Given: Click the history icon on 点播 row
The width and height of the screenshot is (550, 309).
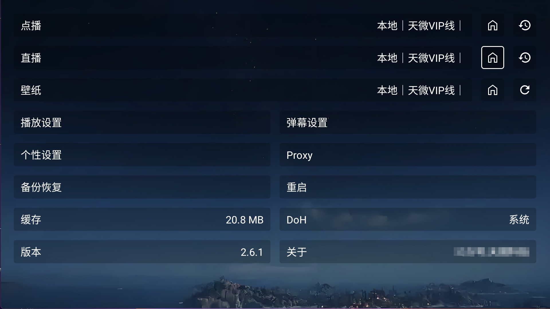Looking at the screenshot, I should pos(525,25).
